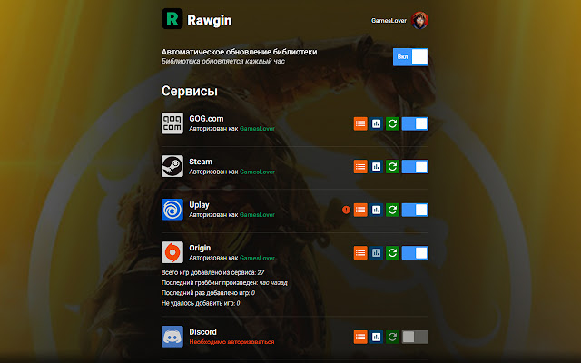Click GamesLover account link under Steam
The image size is (581, 363).
click(x=257, y=172)
